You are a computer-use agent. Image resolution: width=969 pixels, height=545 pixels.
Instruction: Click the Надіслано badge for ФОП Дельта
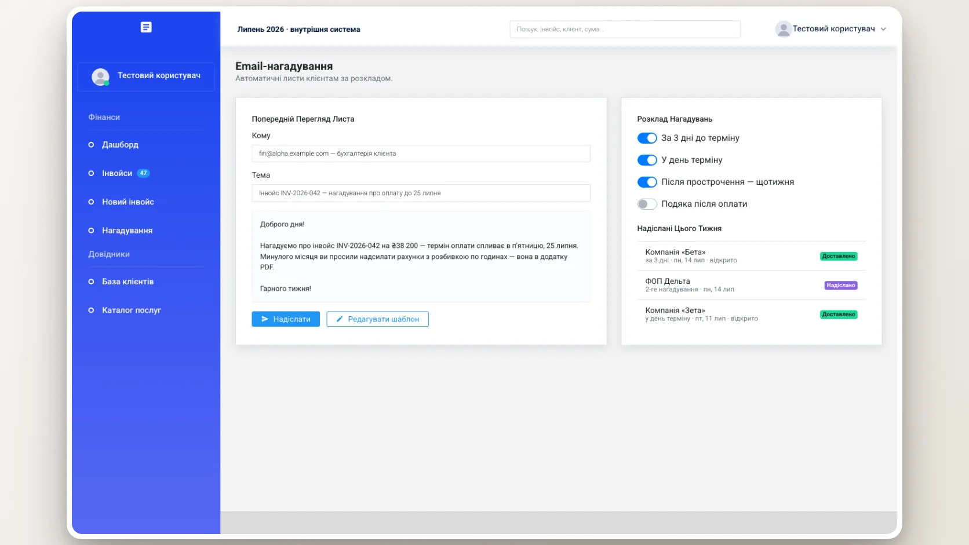pos(840,286)
